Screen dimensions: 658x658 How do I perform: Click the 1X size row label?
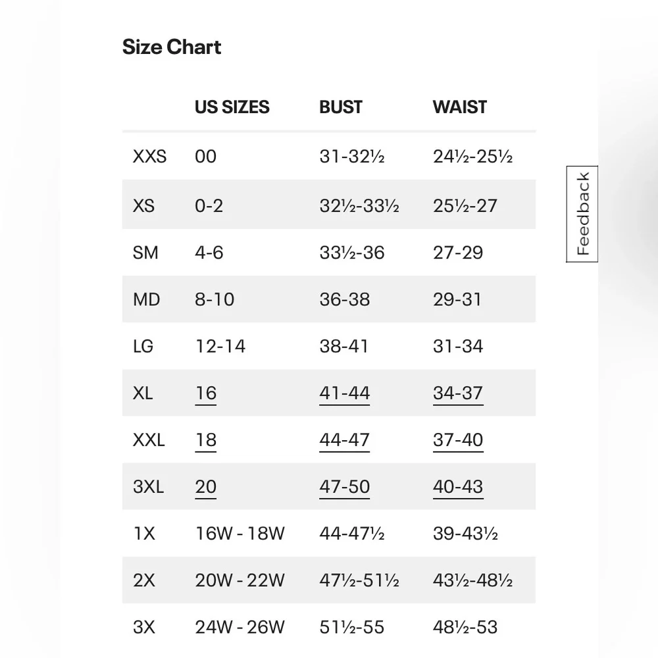point(143,534)
